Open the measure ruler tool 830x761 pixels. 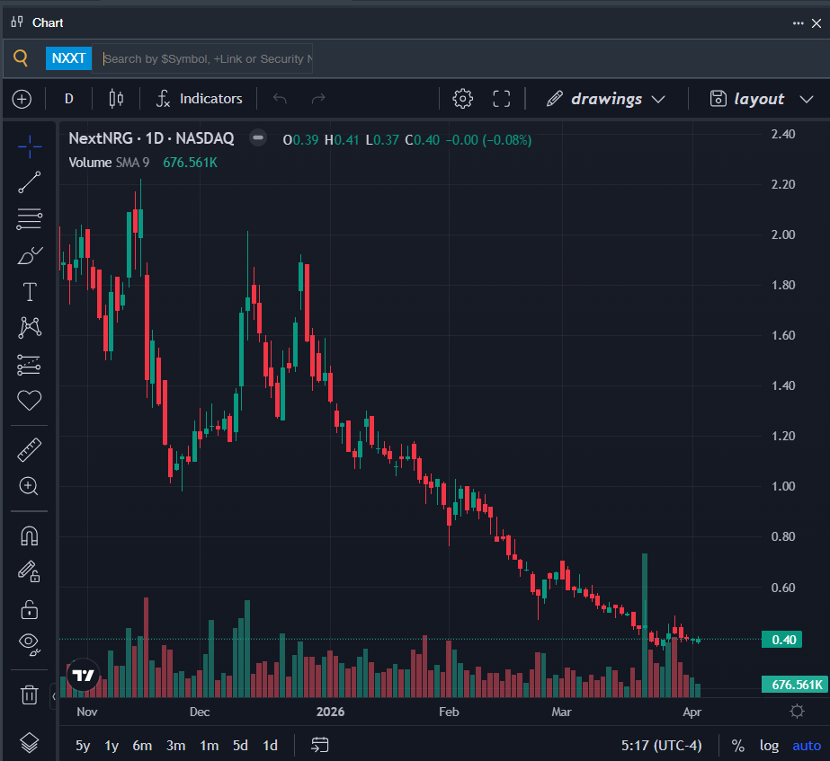pos(30,449)
